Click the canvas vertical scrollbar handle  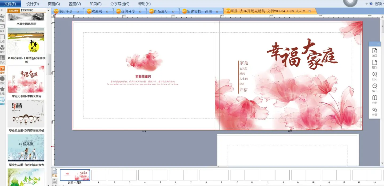click(382, 26)
